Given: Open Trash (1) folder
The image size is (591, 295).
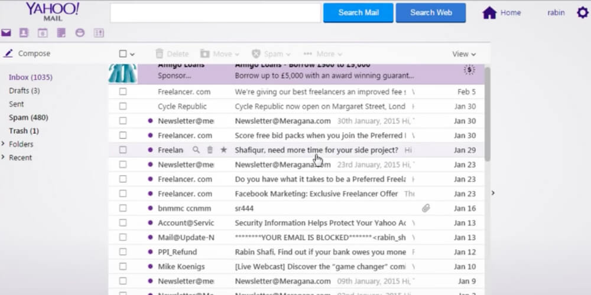Looking at the screenshot, I should (x=24, y=131).
